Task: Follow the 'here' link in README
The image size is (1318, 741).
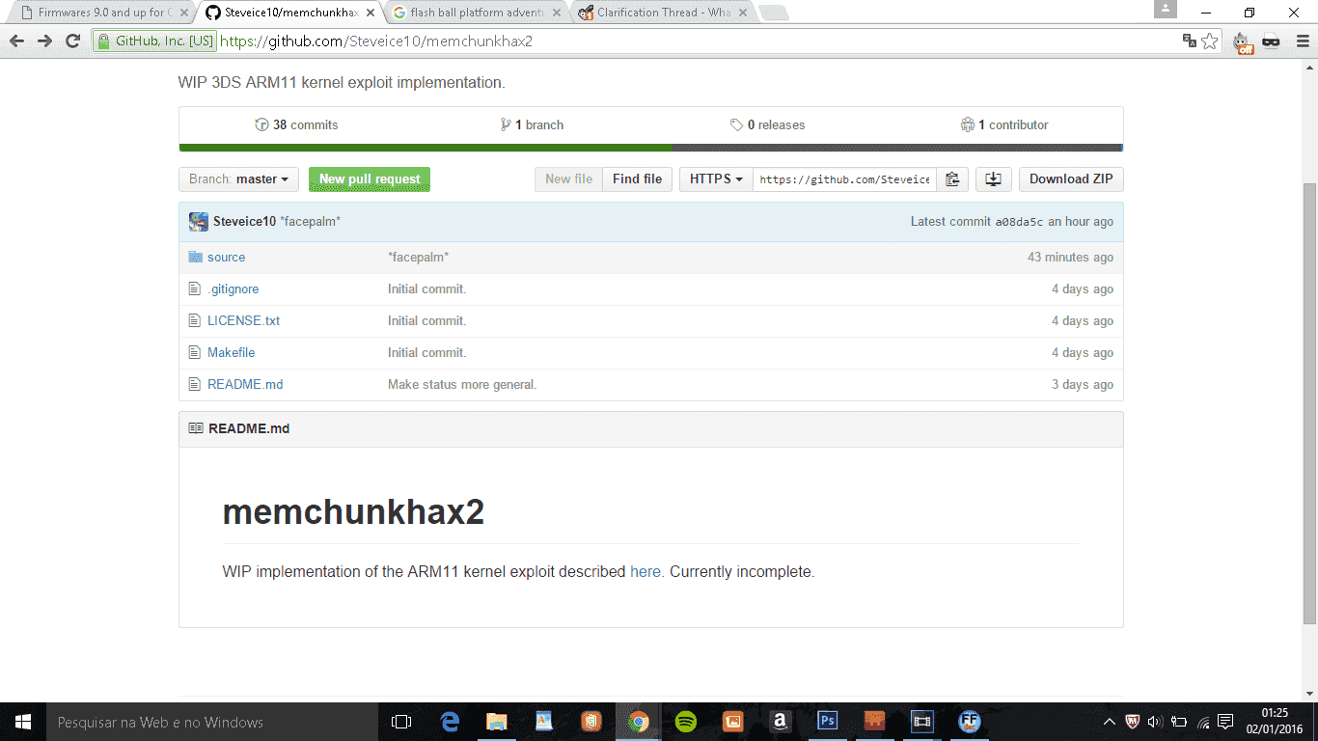Action: click(x=645, y=572)
